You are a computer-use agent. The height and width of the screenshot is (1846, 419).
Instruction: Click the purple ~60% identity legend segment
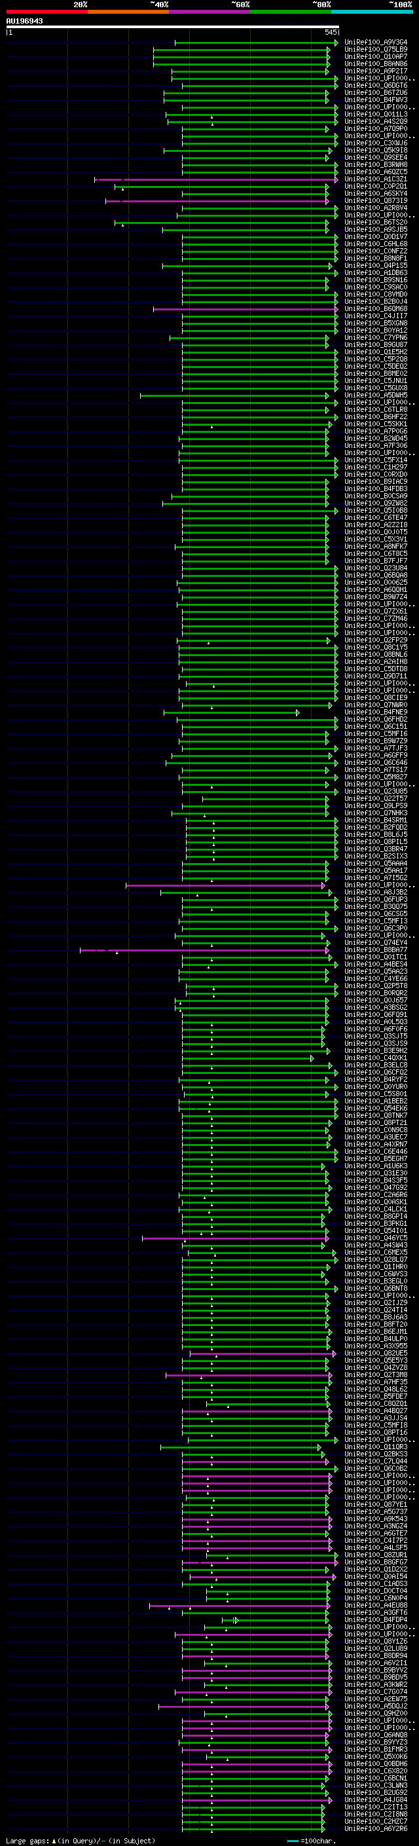pyautogui.click(x=210, y=12)
